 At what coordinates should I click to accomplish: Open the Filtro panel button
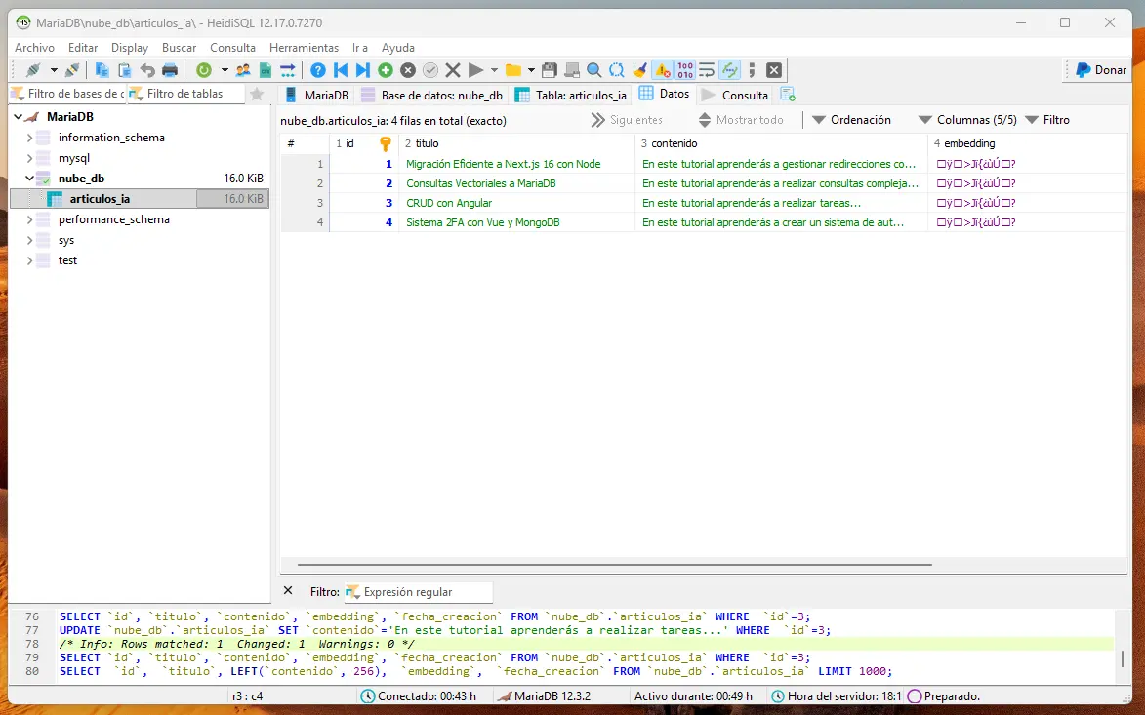[x=1047, y=120]
